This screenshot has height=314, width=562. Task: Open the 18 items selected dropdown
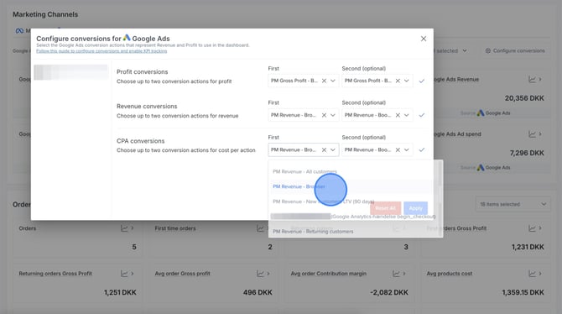513,204
